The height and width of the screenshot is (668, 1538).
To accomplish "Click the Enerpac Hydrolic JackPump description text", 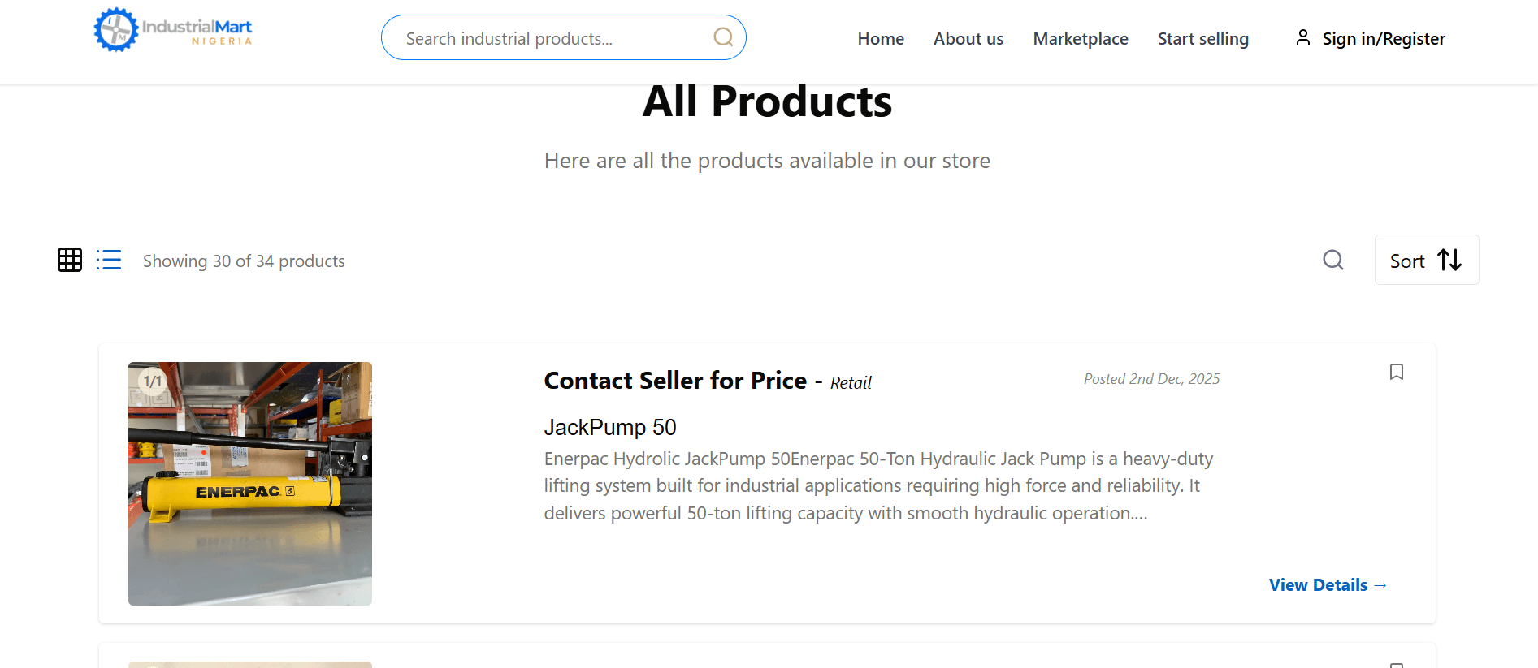I will coord(878,486).
